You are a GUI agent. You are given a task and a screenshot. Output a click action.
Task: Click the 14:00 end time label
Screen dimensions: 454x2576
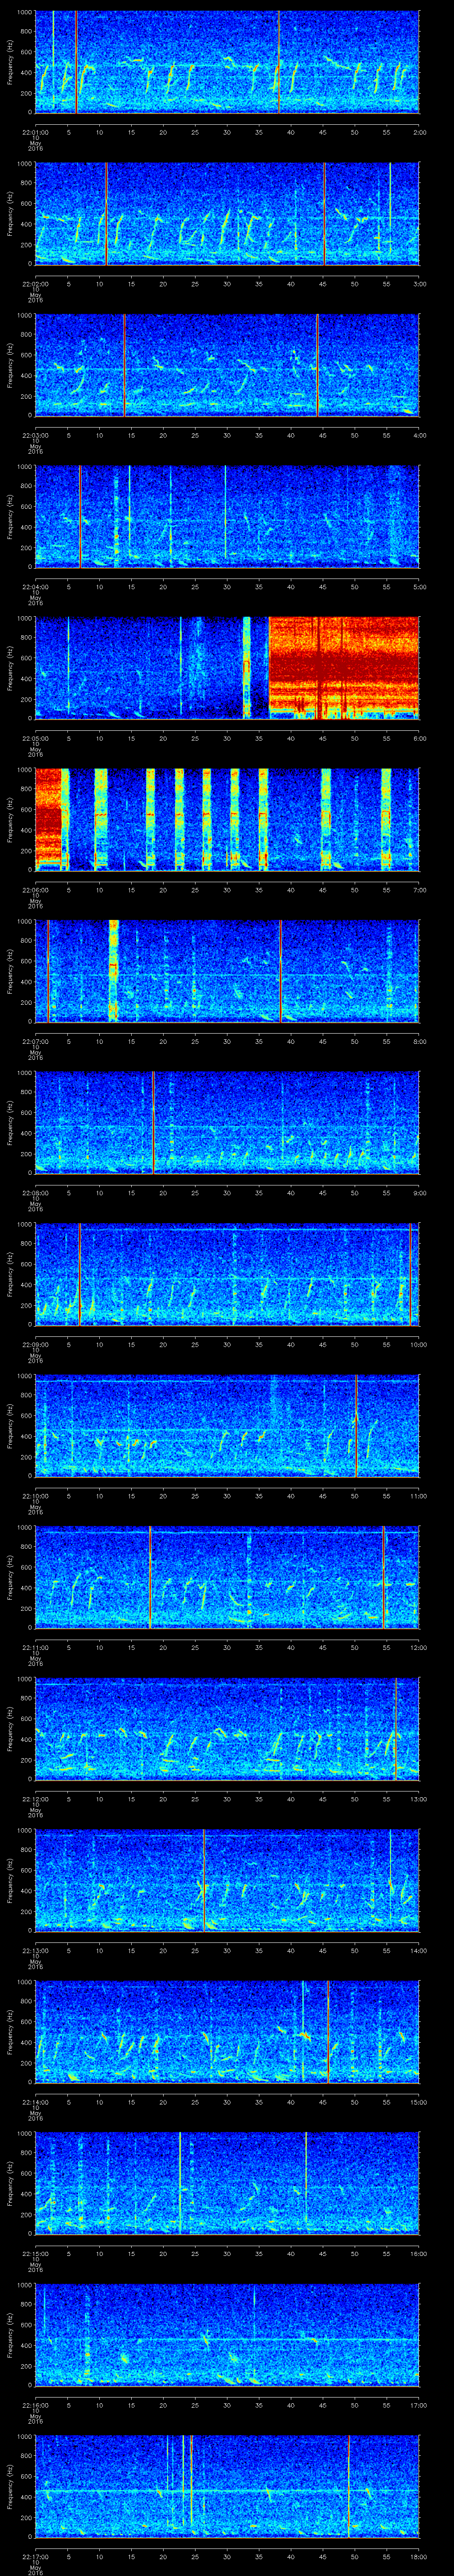[418, 1950]
